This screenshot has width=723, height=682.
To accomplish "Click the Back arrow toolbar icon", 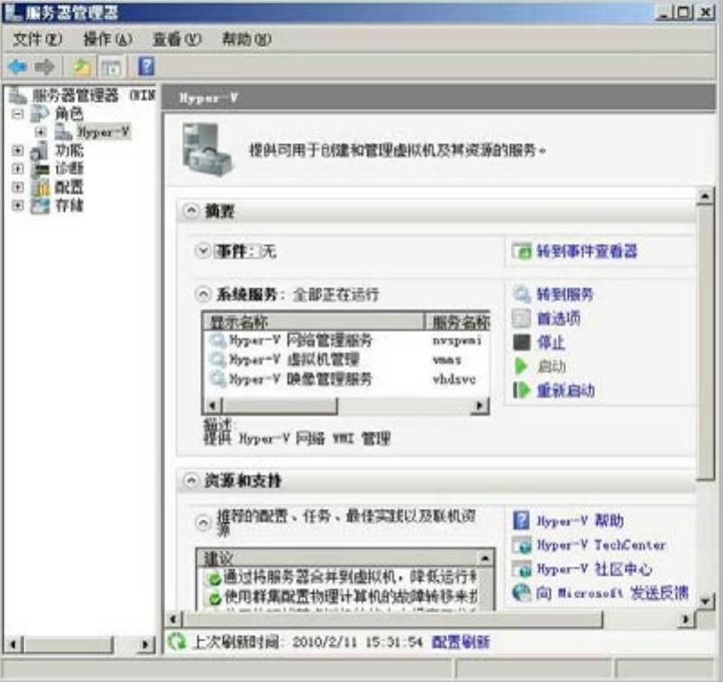I will [x=17, y=67].
